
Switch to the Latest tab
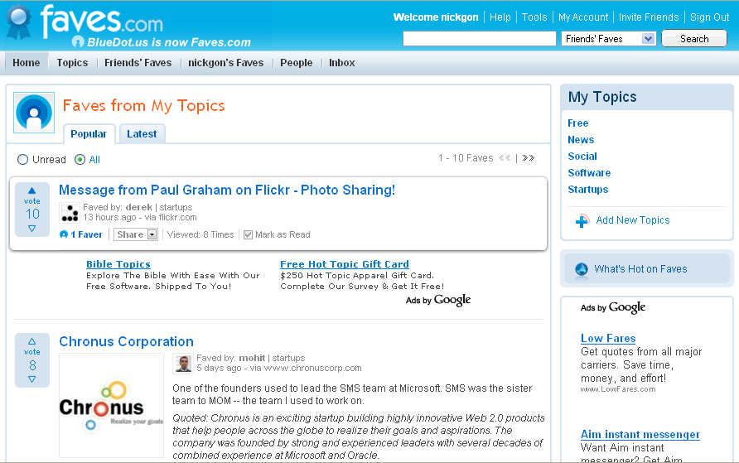click(x=142, y=134)
